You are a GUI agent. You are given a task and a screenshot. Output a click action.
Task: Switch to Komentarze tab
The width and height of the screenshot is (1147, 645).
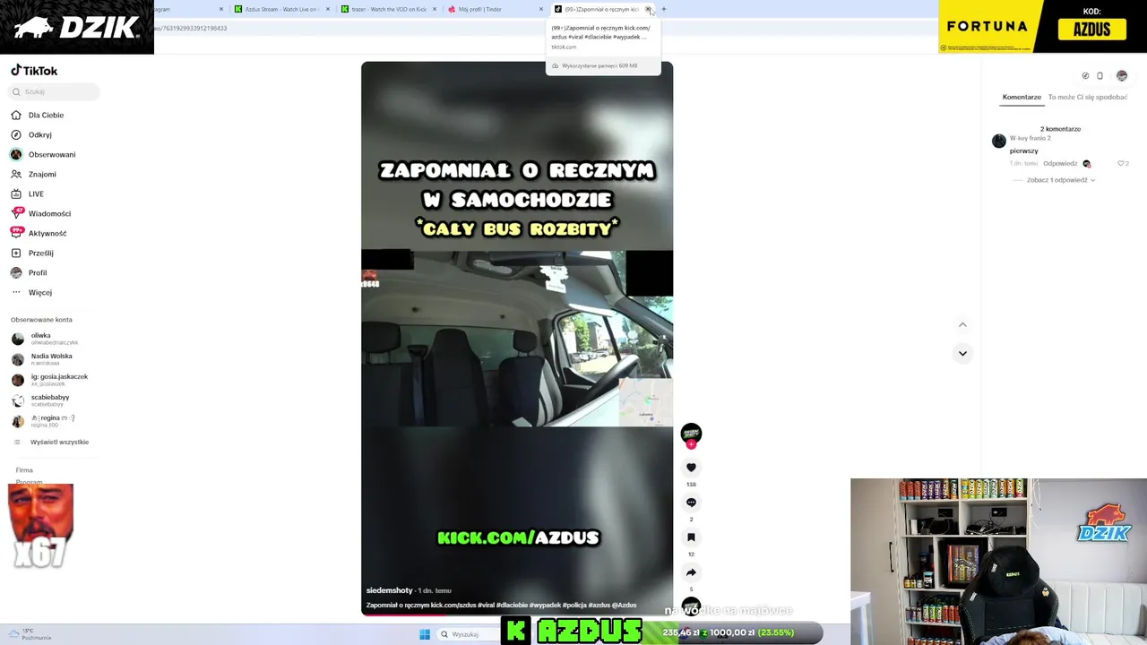[1022, 97]
